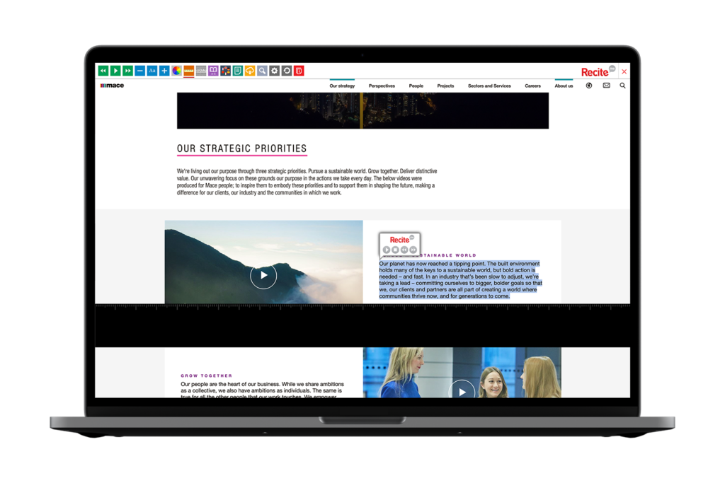Screen dimensions: 725x483
Task: Open the Projects menu item
Action: pos(446,86)
